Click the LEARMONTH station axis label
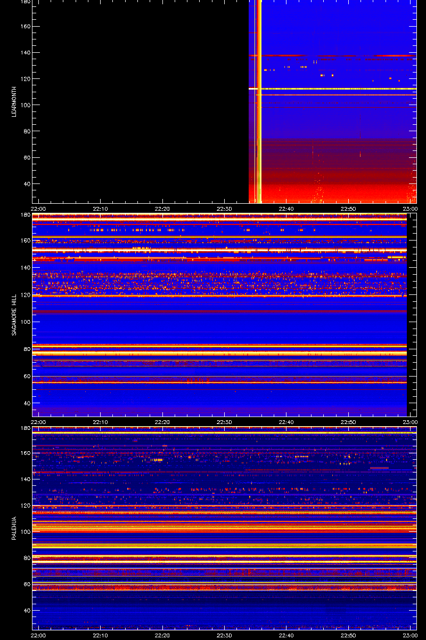Viewport: 426px width, 640px height. point(15,102)
